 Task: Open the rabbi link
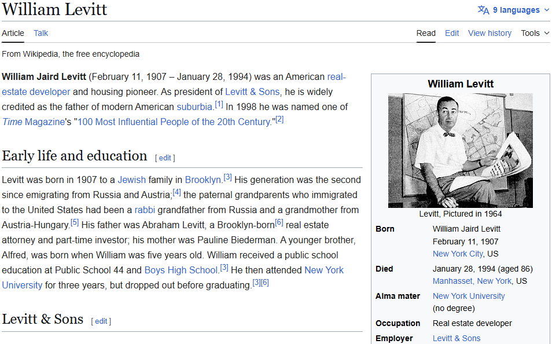(x=145, y=210)
